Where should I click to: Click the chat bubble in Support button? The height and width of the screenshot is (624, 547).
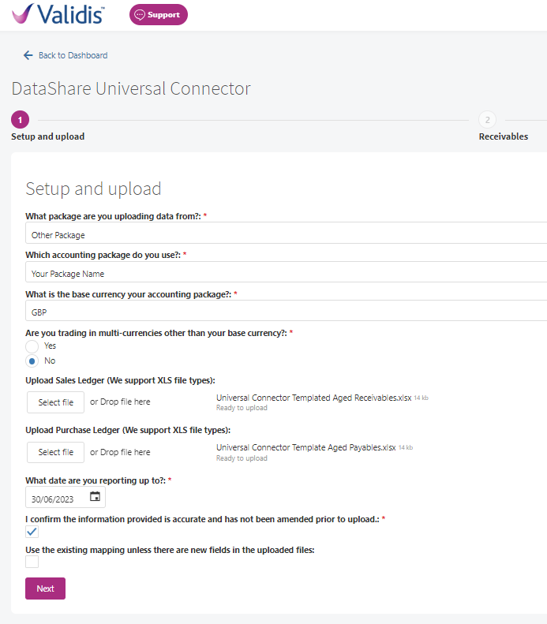pyautogui.click(x=140, y=15)
